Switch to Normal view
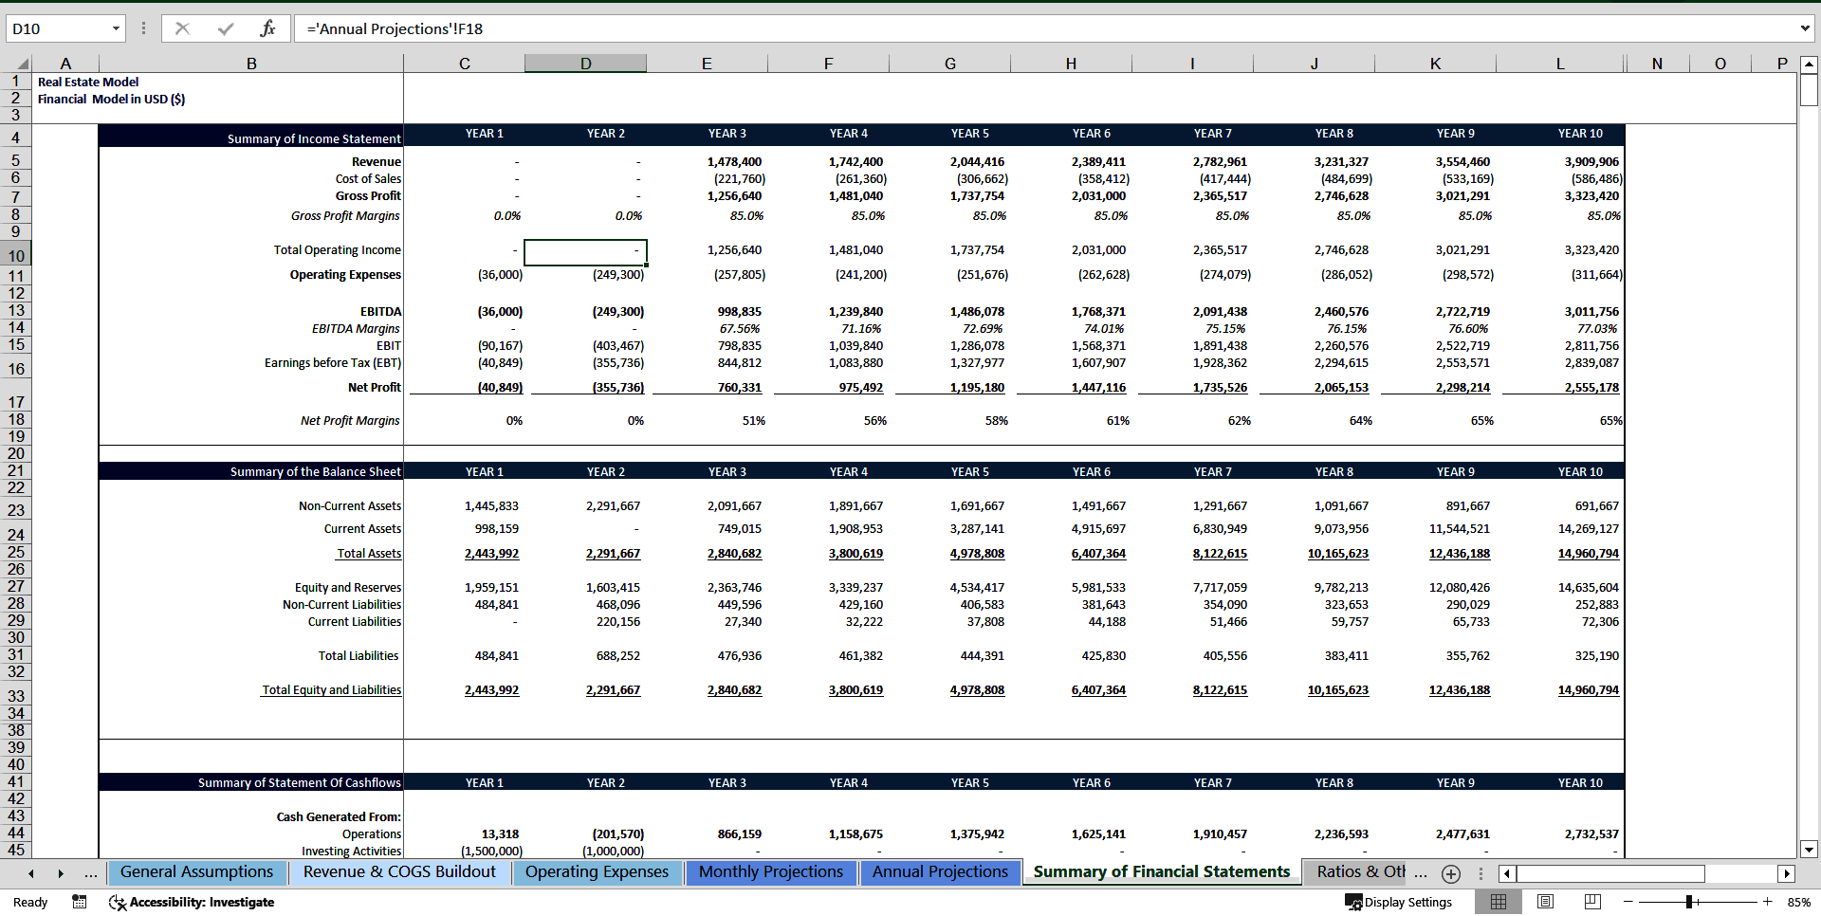 coord(1499,902)
